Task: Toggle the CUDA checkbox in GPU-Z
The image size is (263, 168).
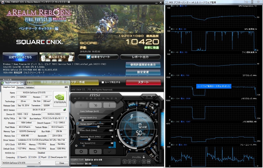Action: point(29,157)
